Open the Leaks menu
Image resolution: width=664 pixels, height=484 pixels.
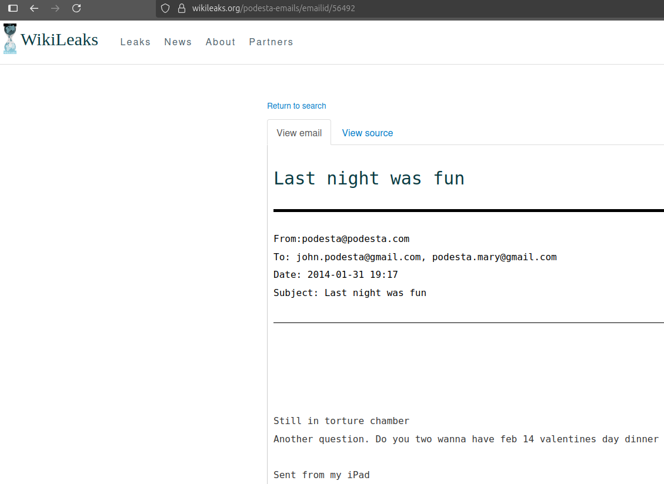[135, 42]
